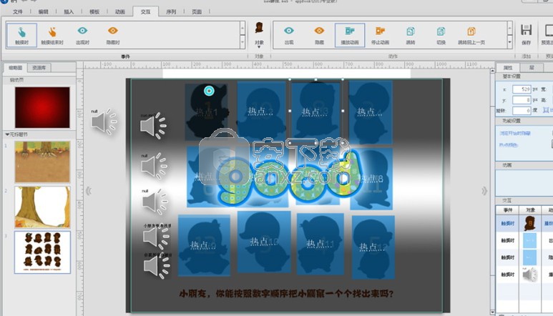The height and width of the screenshot is (316, 553).
Task: Select the 出现时 on-appear event icon
Action: click(x=82, y=35)
